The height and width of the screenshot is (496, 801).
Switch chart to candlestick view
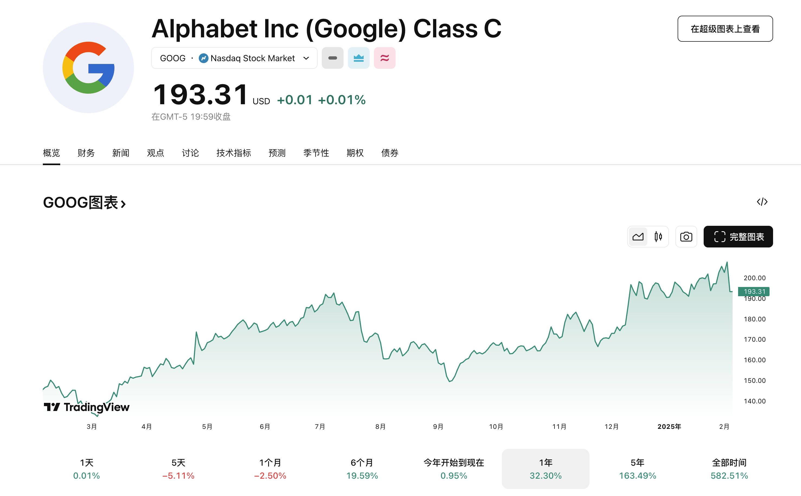click(x=658, y=237)
